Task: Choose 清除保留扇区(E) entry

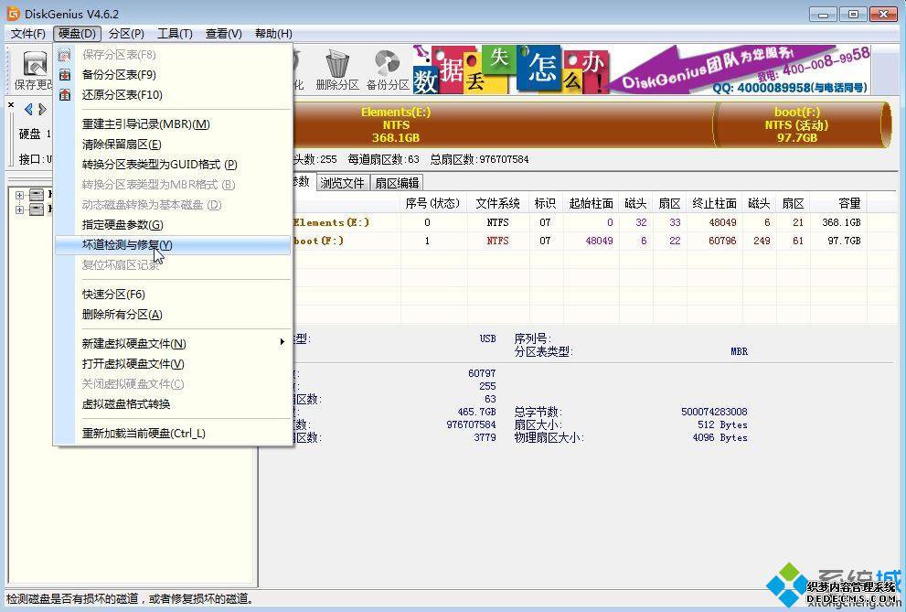Action: 173,145
